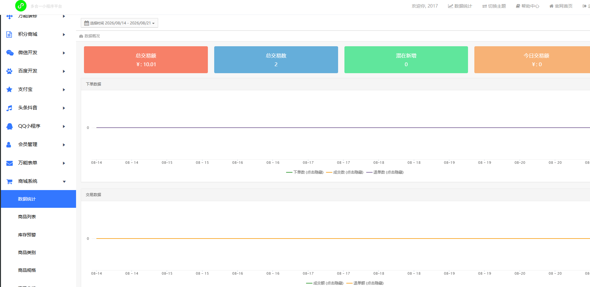Open the 帮助中心 link text
The width and height of the screenshot is (590, 287).
tap(530, 6)
